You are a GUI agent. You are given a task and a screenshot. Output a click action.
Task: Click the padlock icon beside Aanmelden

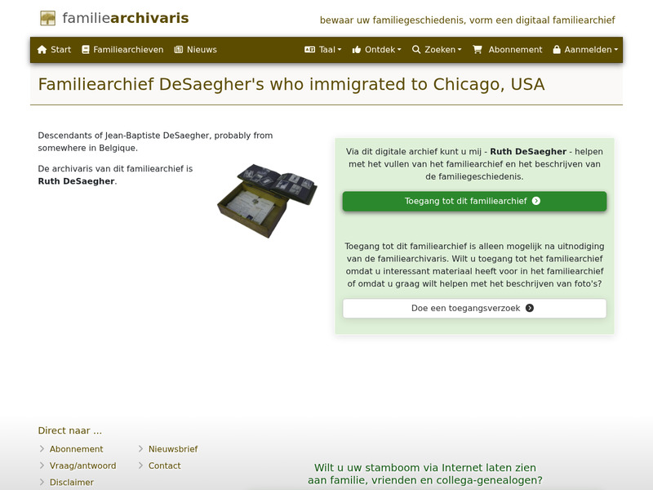(557, 50)
